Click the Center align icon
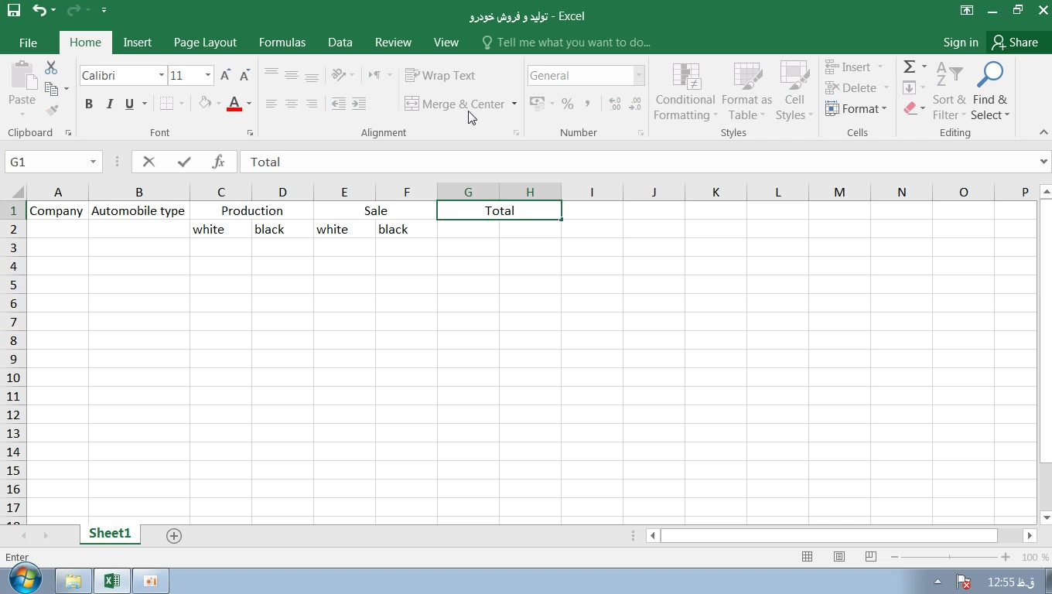Viewport: 1052px width, 594px height. [x=292, y=104]
